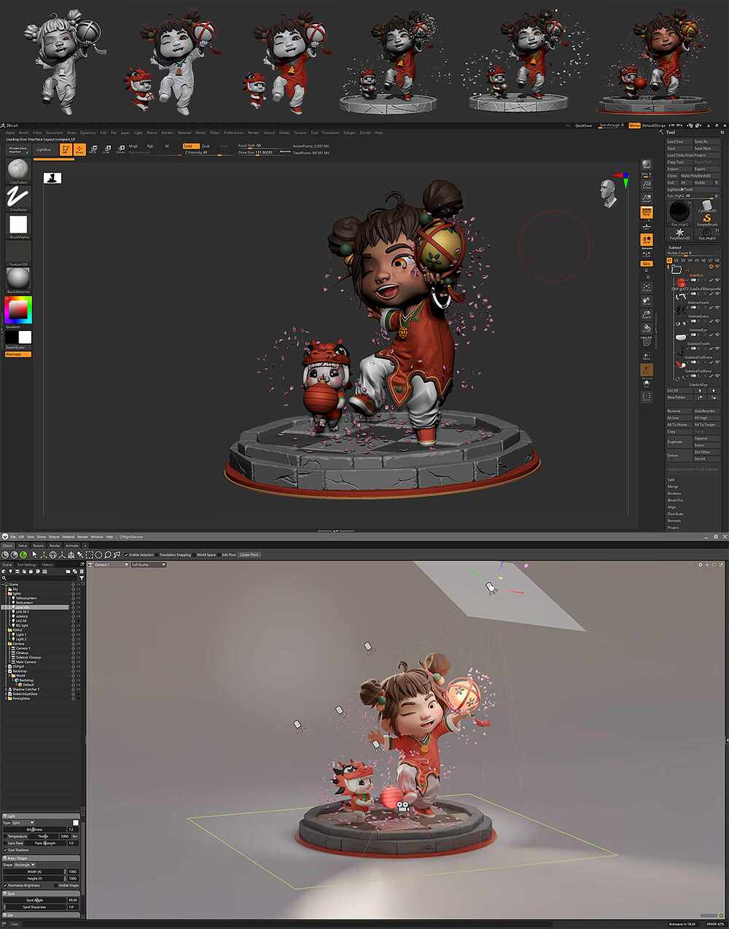Click the Load Tool button
This screenshot has width=729, height=929.
pyautogui.click(x=679, y=141)
